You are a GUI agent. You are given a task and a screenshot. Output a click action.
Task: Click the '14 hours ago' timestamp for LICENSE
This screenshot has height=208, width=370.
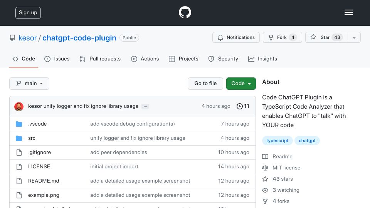pyautogui.click(x=234, y=166)
